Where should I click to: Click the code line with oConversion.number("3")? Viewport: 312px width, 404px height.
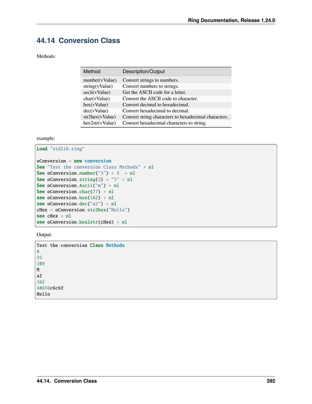86,173
